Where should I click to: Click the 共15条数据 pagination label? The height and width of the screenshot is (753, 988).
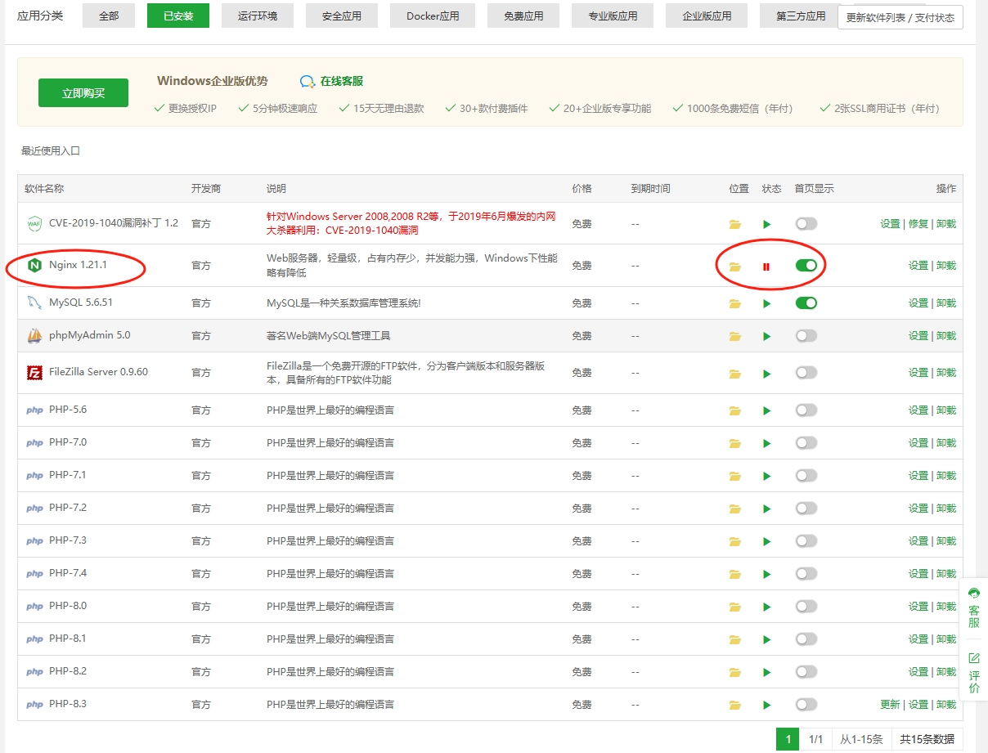pos(927,739)
